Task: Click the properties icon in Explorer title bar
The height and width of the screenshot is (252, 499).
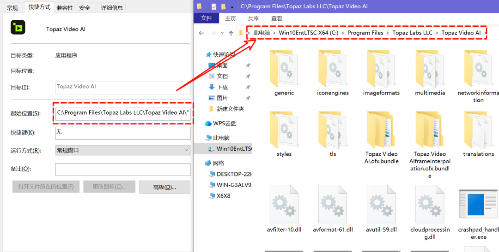Action: click(x=214, y=6)
